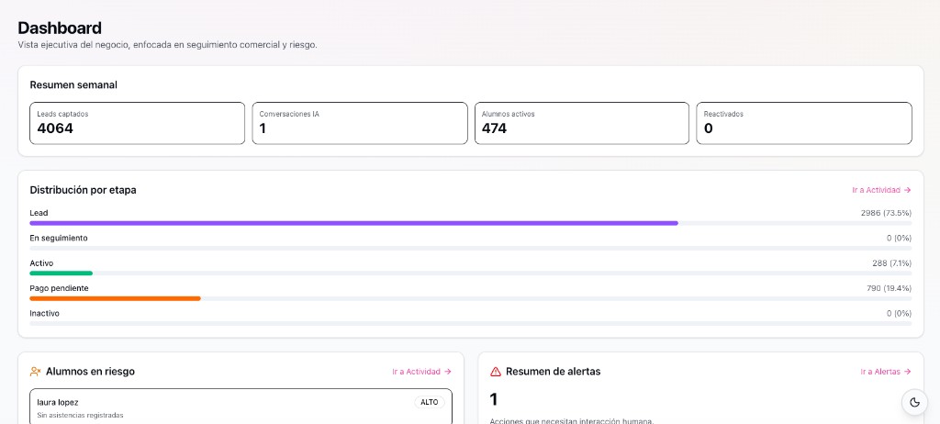The width and height of the screenshot is (940, 424).
Task: Open Ir a Actividad link in Distribución
Action: point(880,190)
